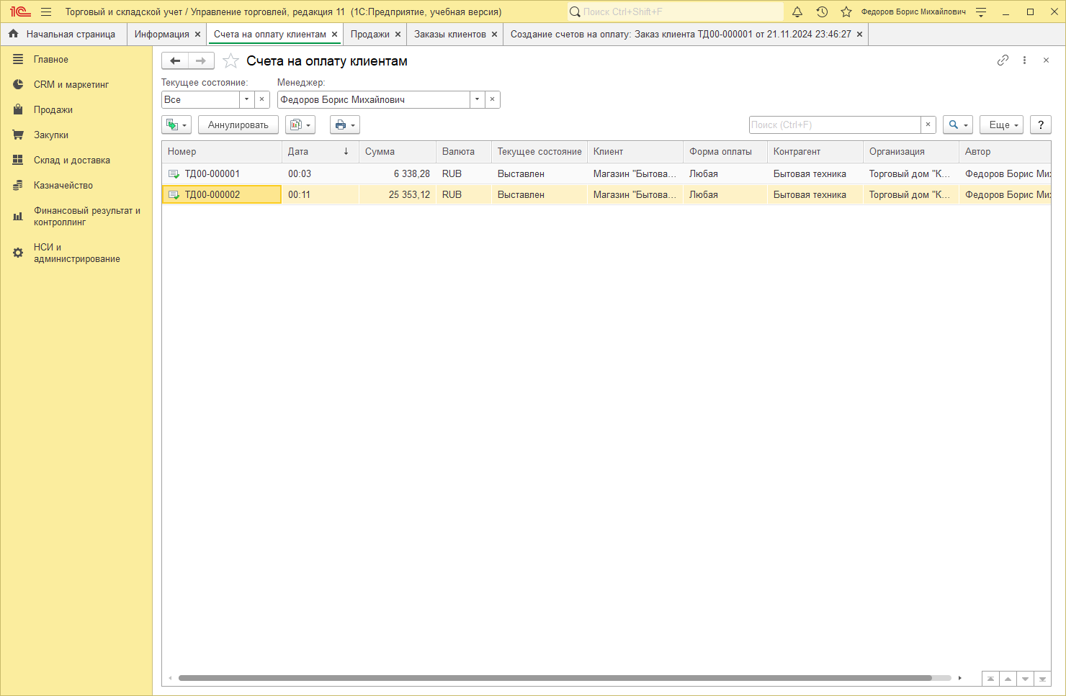
Task: Click the 6 338,28 sum cell
Action: [398, 173]
